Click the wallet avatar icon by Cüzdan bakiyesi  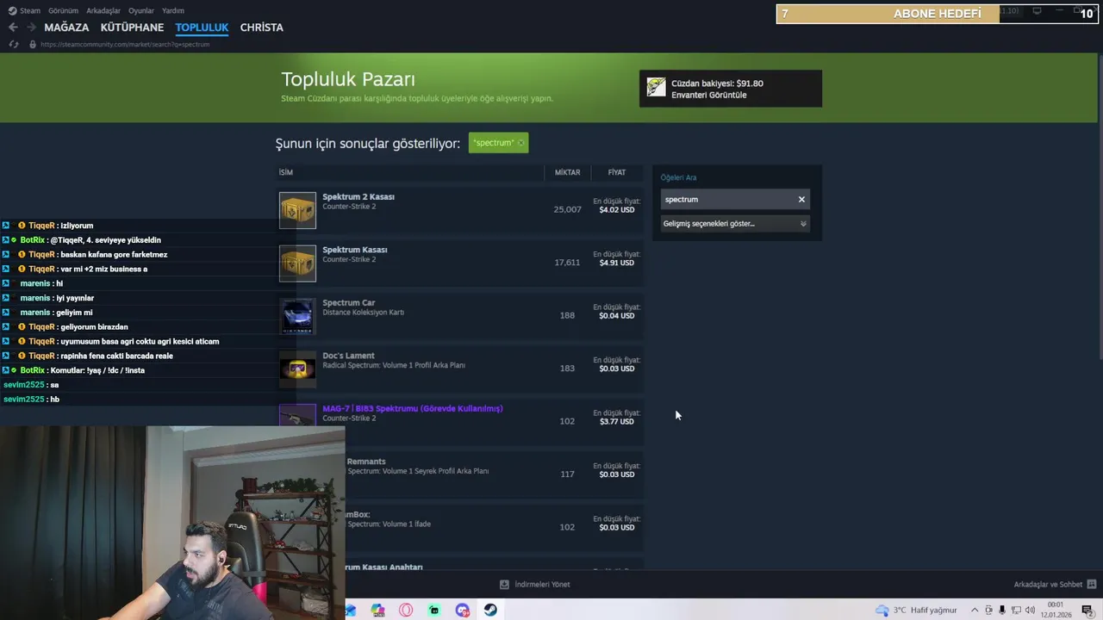657,87
